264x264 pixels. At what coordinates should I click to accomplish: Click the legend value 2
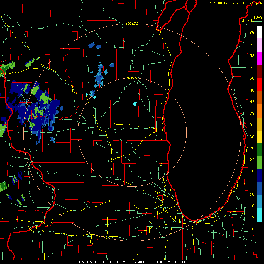pos(253,218)
